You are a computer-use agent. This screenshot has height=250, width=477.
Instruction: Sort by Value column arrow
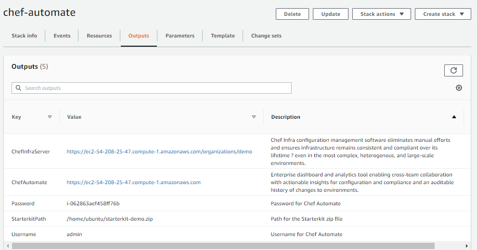click(x=254, y=117)
